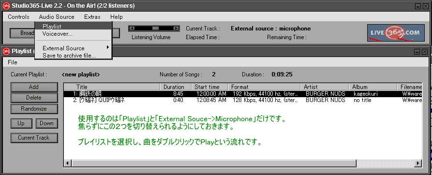Open the Help menu
The height and width of the screenshot is (175, 432).
coord(116,17)
